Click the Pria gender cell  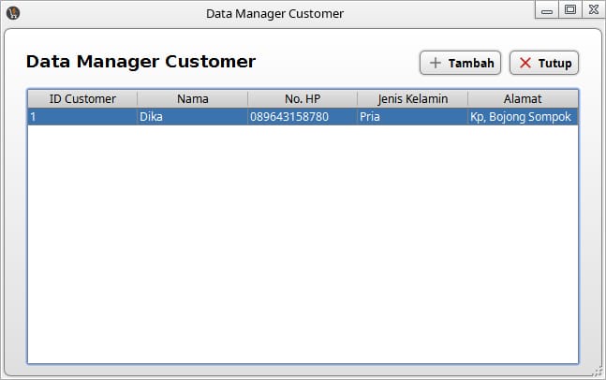[x=412, y=117]
